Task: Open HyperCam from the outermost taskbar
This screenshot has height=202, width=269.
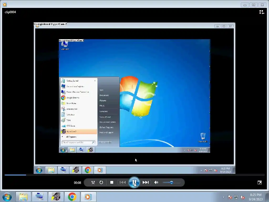Action: (x=56, y=197)
